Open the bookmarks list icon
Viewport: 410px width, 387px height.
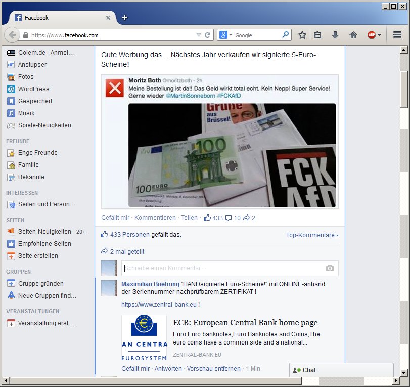[x=317, y=35]
